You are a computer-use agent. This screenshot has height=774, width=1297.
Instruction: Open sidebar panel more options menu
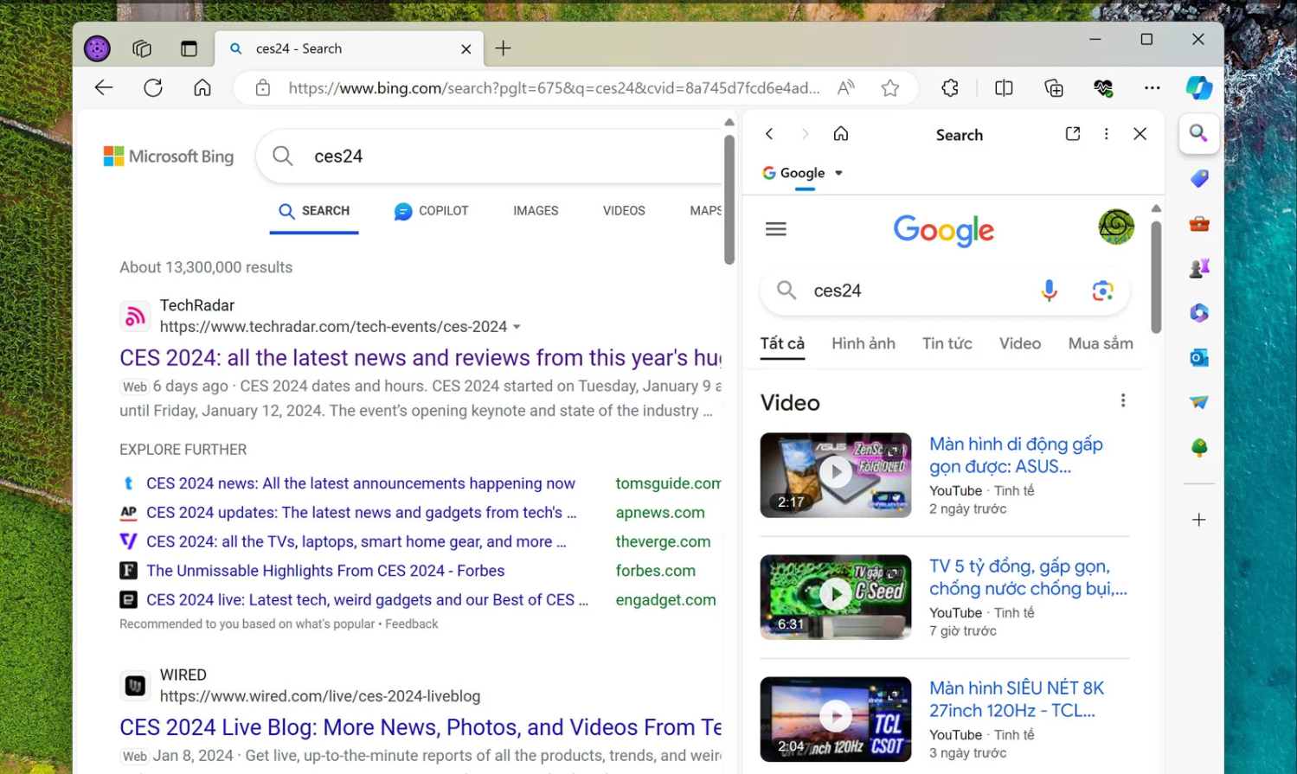(1106, 134)
